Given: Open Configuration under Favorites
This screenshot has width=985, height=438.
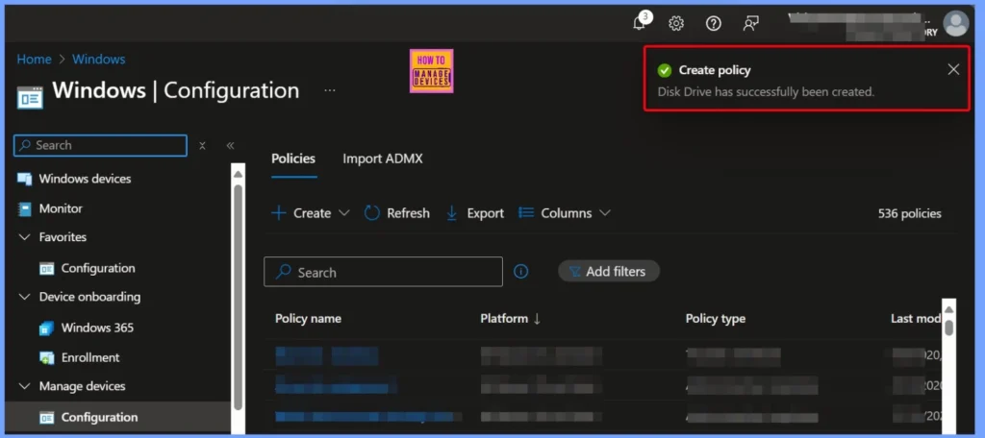Looking at the screenshot, I should coord(98,268).
